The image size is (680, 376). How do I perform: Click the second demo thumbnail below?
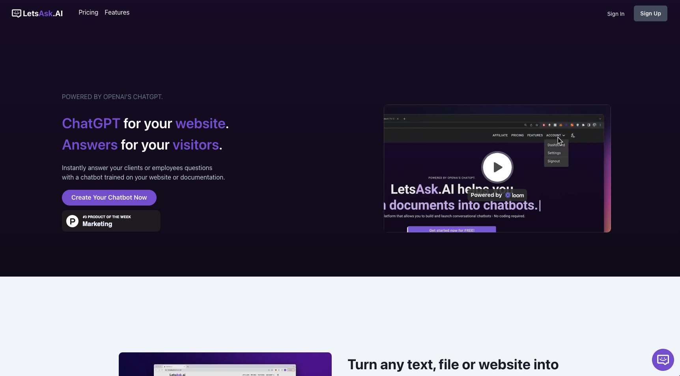(x=225, y=364)
